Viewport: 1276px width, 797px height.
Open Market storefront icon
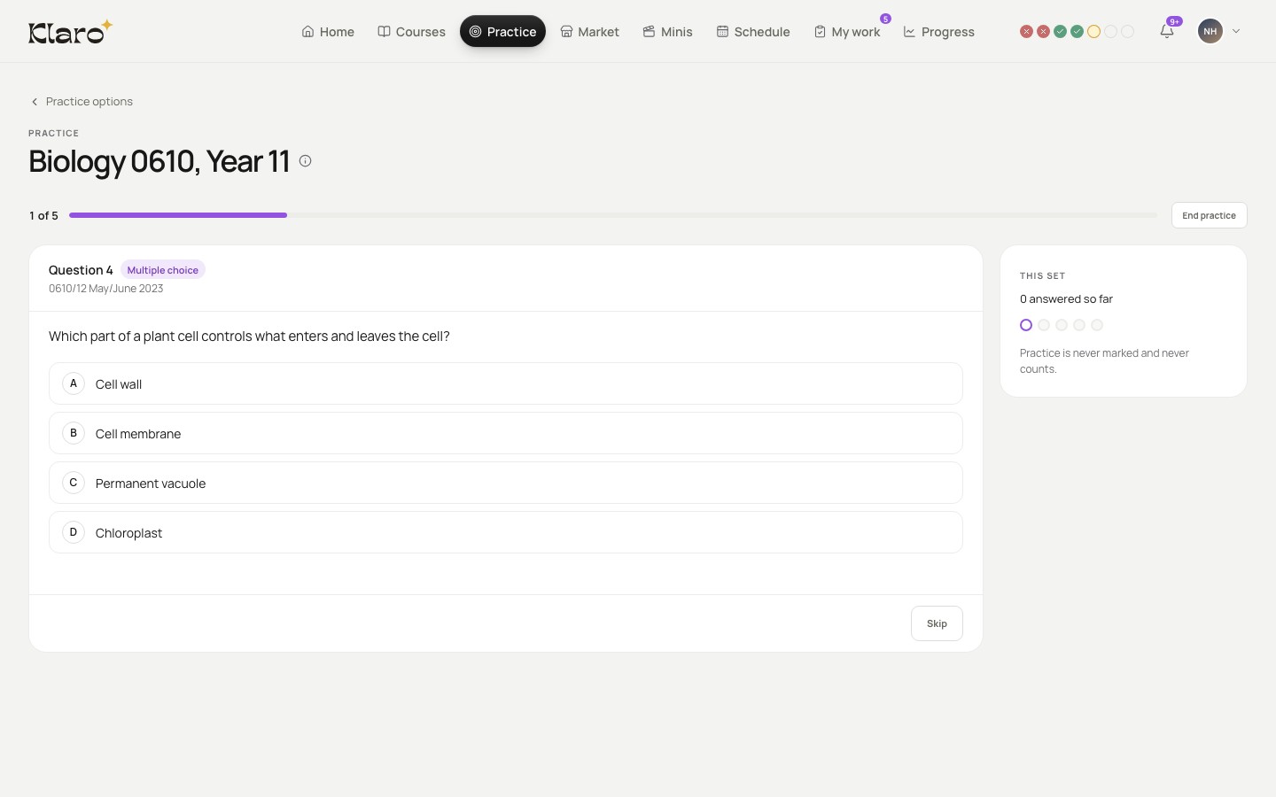pos(566,32)
